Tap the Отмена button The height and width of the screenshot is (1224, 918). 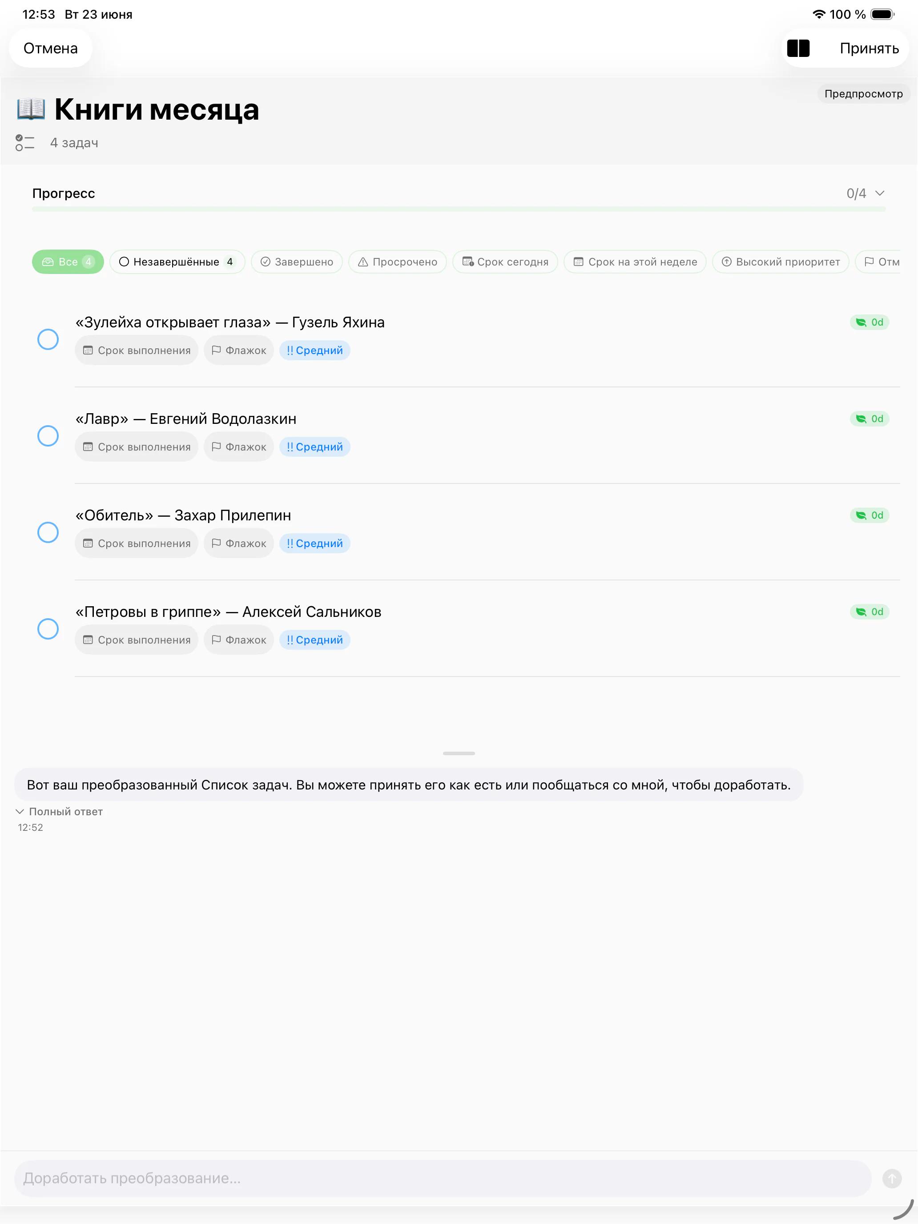point(50,48)
